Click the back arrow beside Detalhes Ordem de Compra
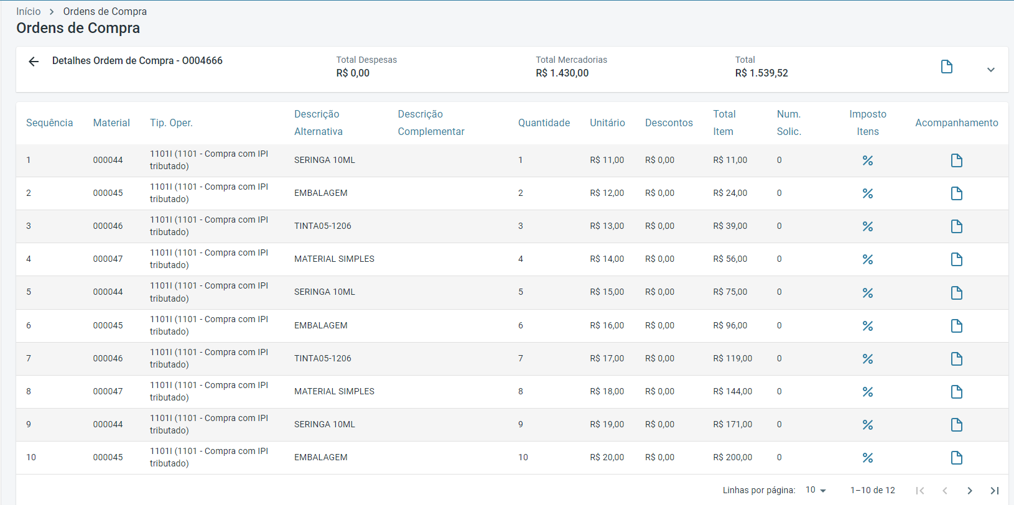The height and width of the screenshot is (505, 1014). click(x=34, y=61)
